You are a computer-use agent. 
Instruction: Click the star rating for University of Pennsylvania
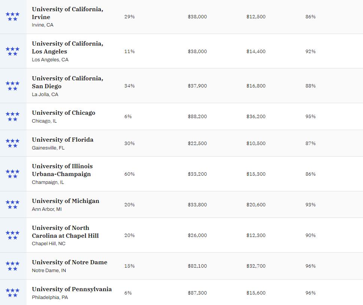pyautogui.click(x=12, y=293)
